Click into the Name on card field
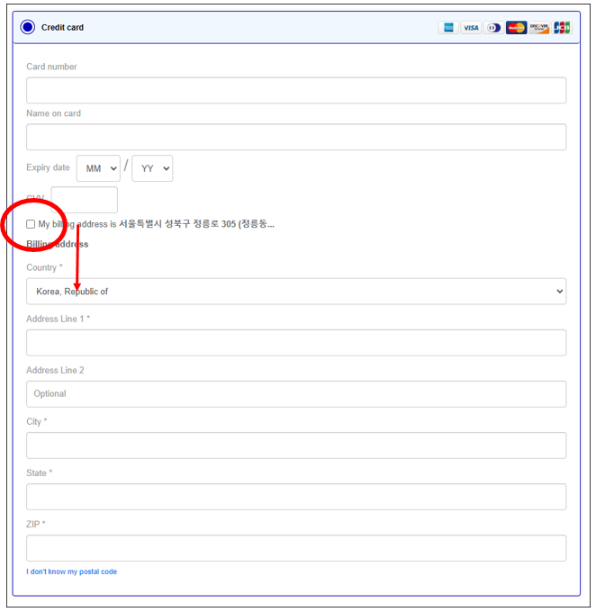The image size is (596, 612). 296,137
